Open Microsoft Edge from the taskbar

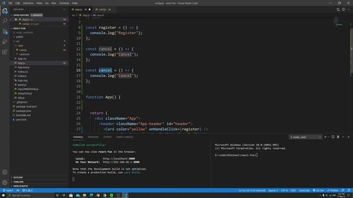91,195
